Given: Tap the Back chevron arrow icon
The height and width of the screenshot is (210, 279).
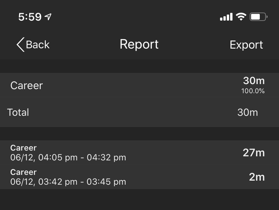Looking at the screenshot, I should point(21,45).
